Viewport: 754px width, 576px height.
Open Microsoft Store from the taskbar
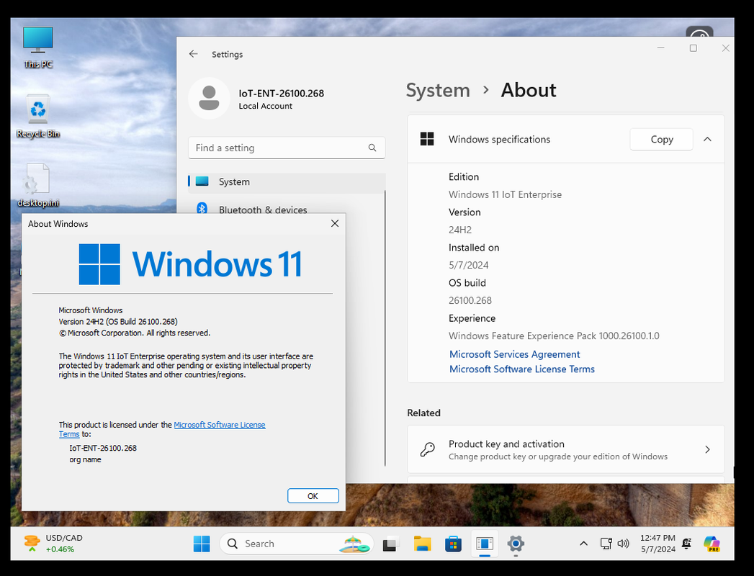[453, 544]
